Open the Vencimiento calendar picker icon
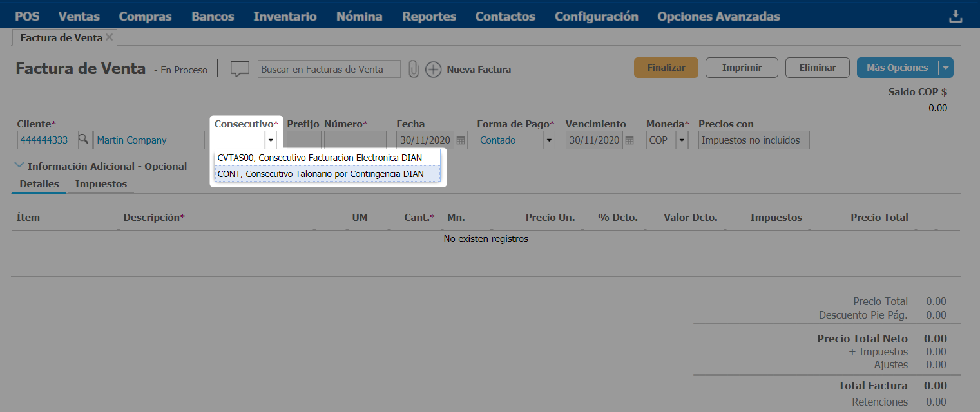 (x=630, y=140)
